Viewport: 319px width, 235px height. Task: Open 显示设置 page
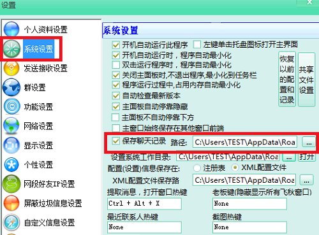coord(38,146)
